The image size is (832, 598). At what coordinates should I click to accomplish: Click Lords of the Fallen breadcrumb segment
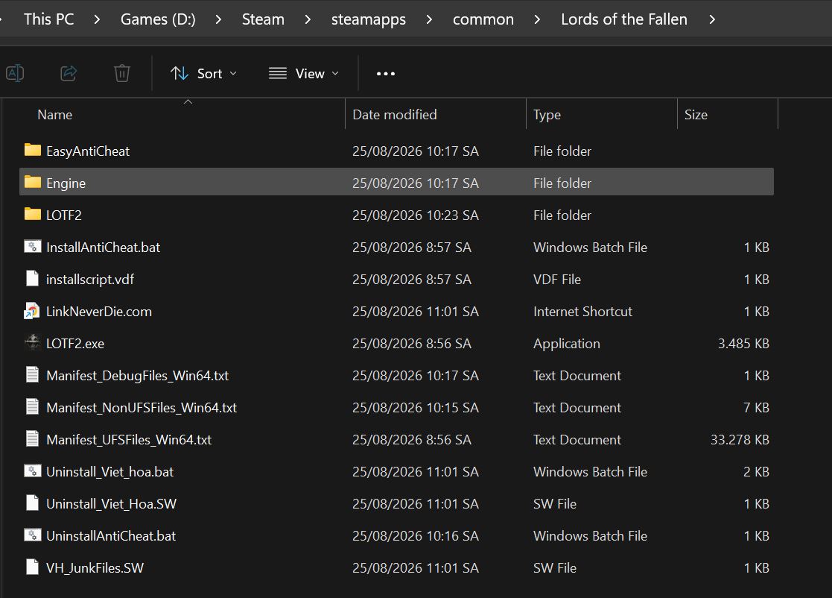coord(624,19)
